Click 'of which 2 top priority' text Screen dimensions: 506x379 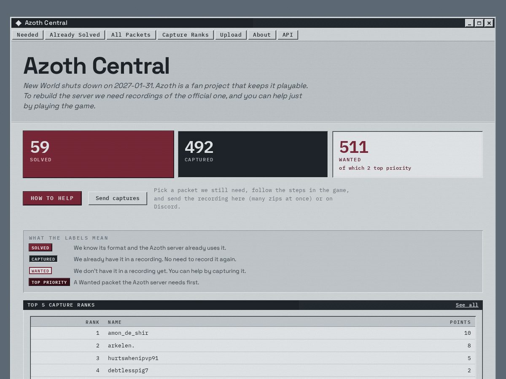375,168
